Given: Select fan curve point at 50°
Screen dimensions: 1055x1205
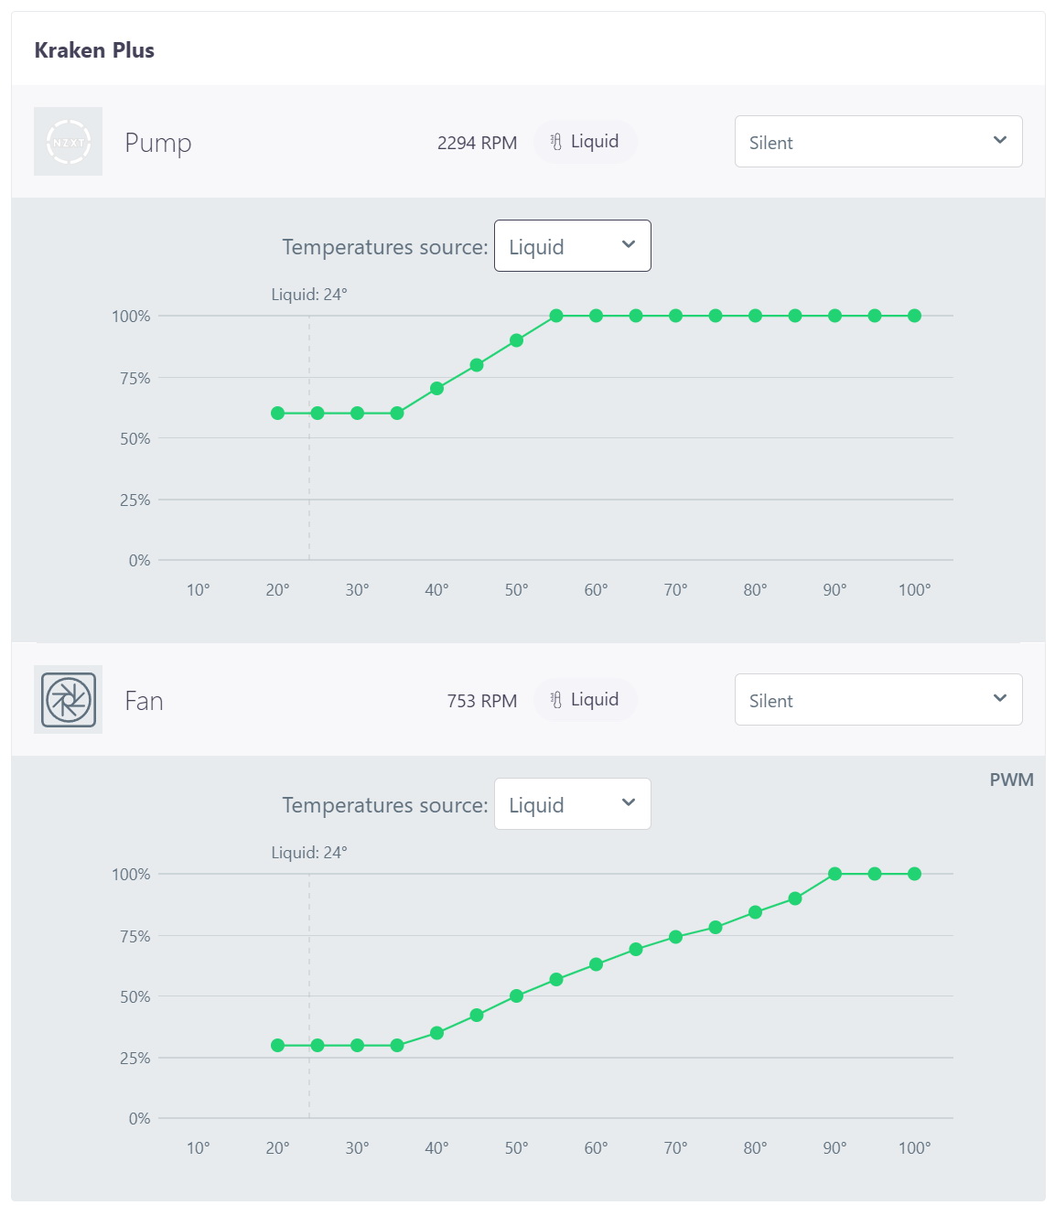Looking at the screenshot, I should click(x=516, y=995).
